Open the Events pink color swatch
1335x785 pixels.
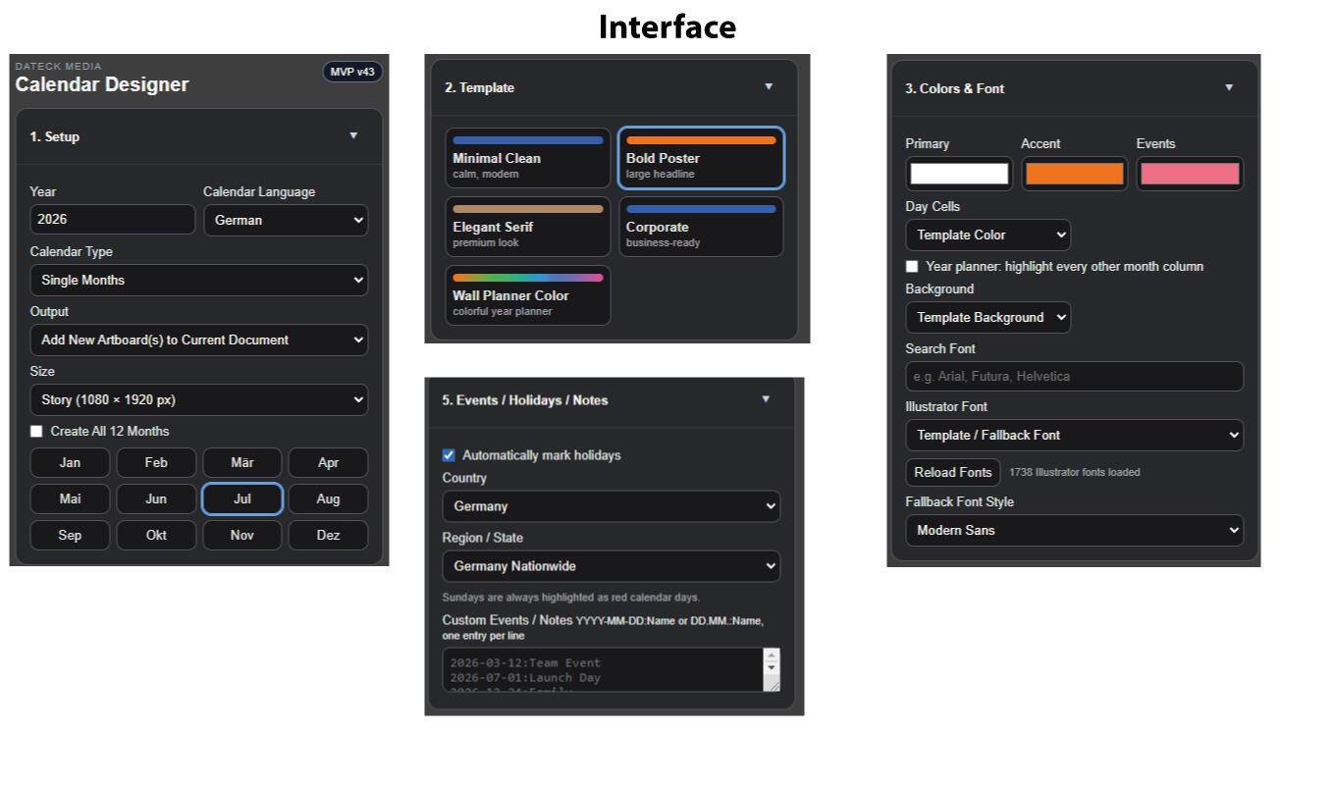tap(1190, 174)
